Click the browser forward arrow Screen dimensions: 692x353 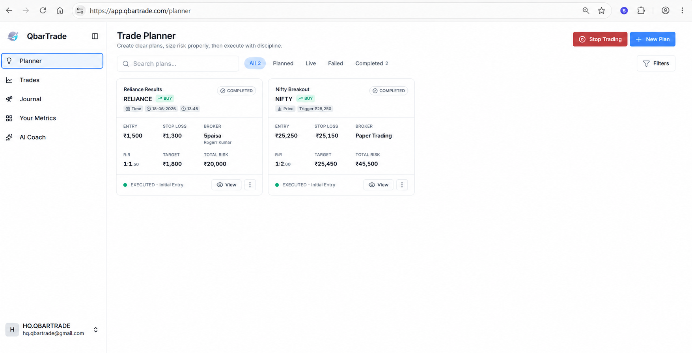(x=26, y=11)
